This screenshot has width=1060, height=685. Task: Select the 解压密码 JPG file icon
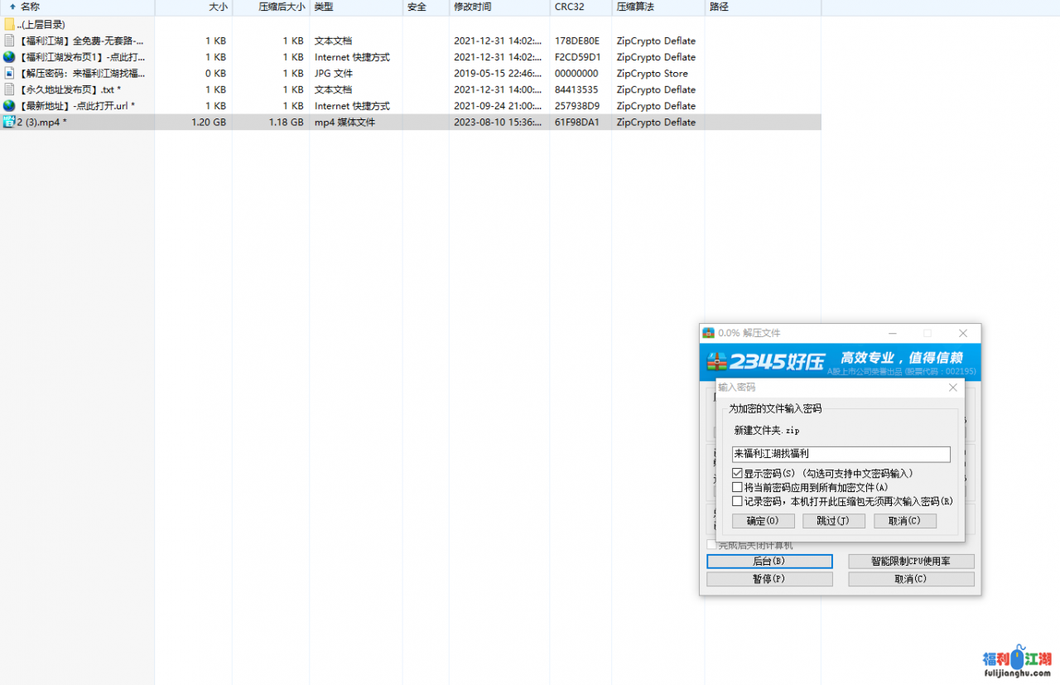tap(9, 73)
